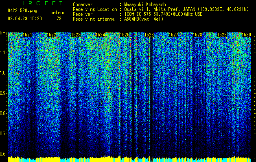The height and width of the screenshot is (162, 256).
Task: Click the 0.9 kHz axis label
Action: pos(3,93)
